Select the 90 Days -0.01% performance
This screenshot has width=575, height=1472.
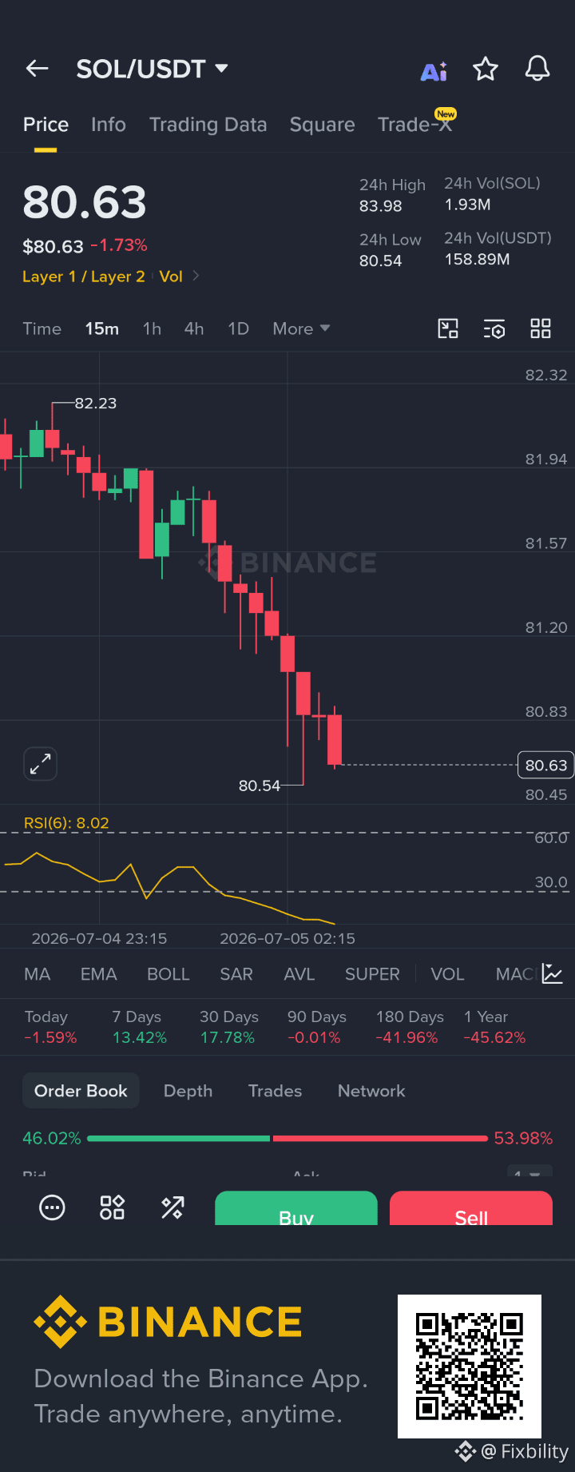point(317,1027)
